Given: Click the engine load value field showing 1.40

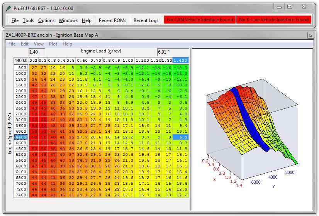Looking at the screenshot, I should pyautogui.click(x=37, y=52).
